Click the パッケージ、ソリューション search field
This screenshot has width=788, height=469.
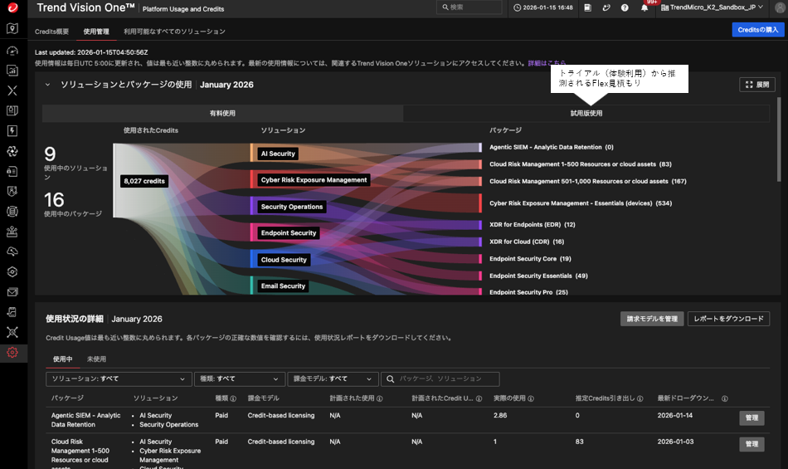pyautogui.click(x=440, y=379)
